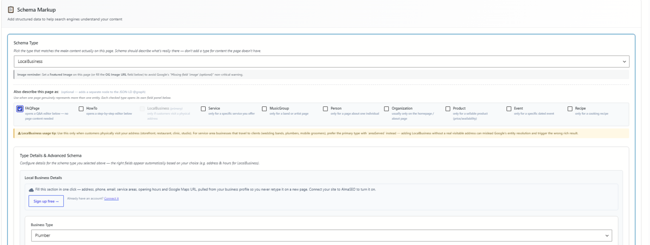Click the Image reminder notice text
This screenshot has width=650, height=245.
(x=130, y=75)
